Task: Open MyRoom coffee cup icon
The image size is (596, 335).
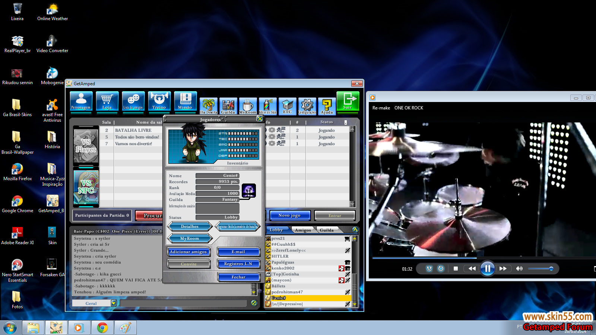Action: pyautogui.click(x=248, y=106)
